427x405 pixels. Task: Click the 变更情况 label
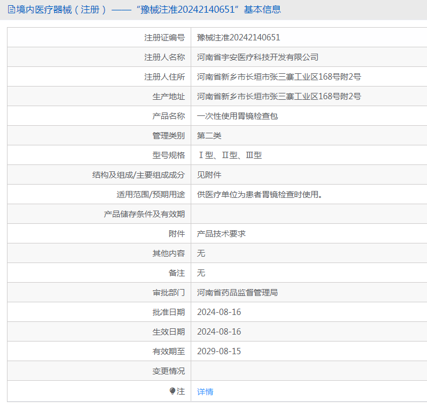tap(169, 371)
